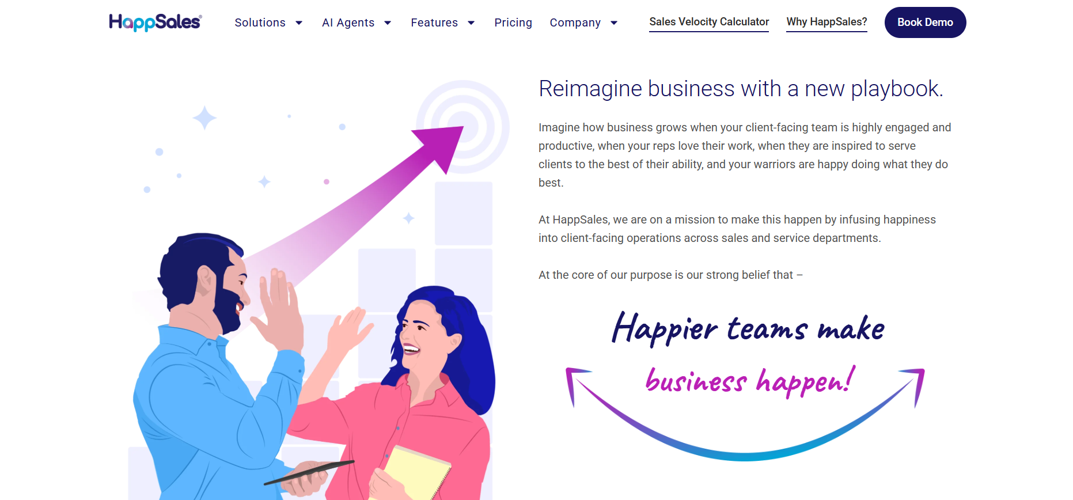Go to the Pricing page

513,22
